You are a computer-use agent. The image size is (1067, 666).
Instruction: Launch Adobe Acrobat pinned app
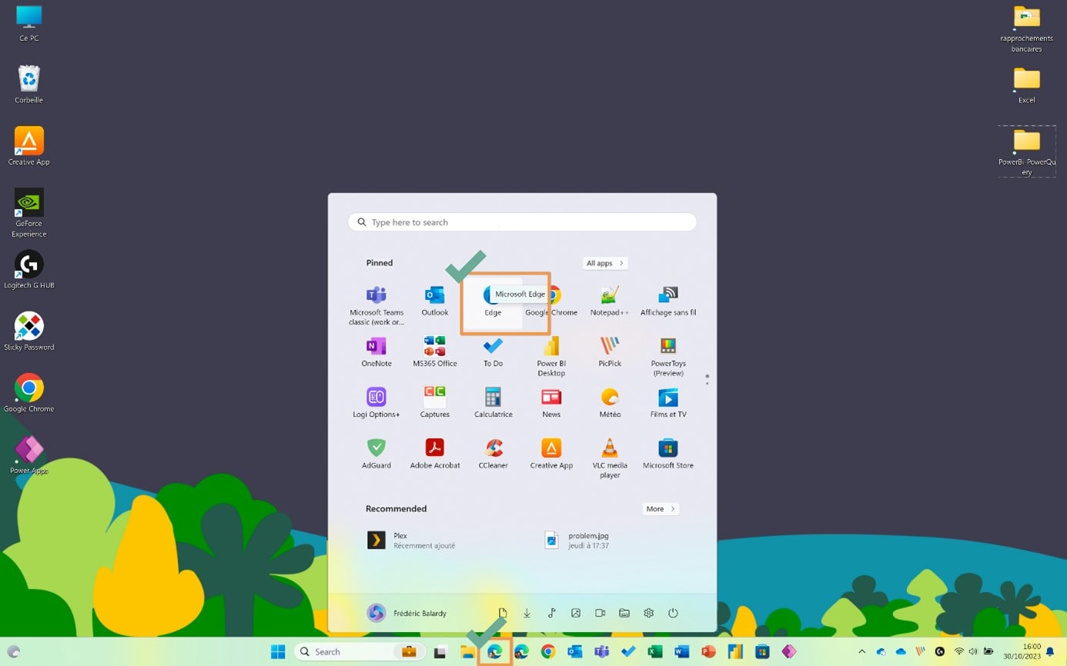[435, 453]
